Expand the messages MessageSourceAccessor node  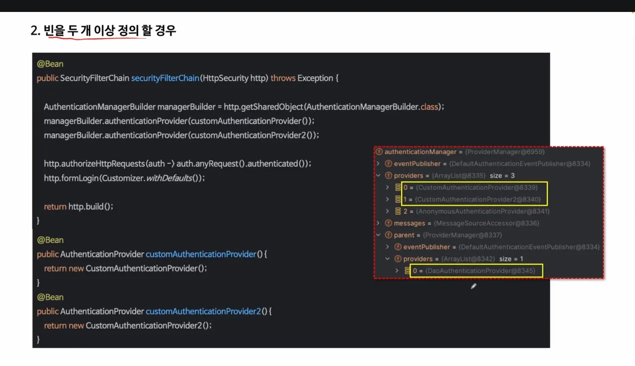[379, 223]
